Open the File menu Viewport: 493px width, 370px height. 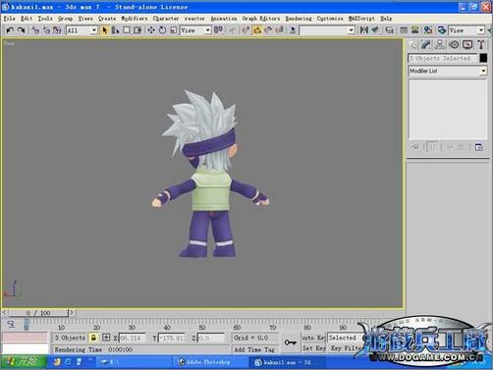(x=9, y=19)
